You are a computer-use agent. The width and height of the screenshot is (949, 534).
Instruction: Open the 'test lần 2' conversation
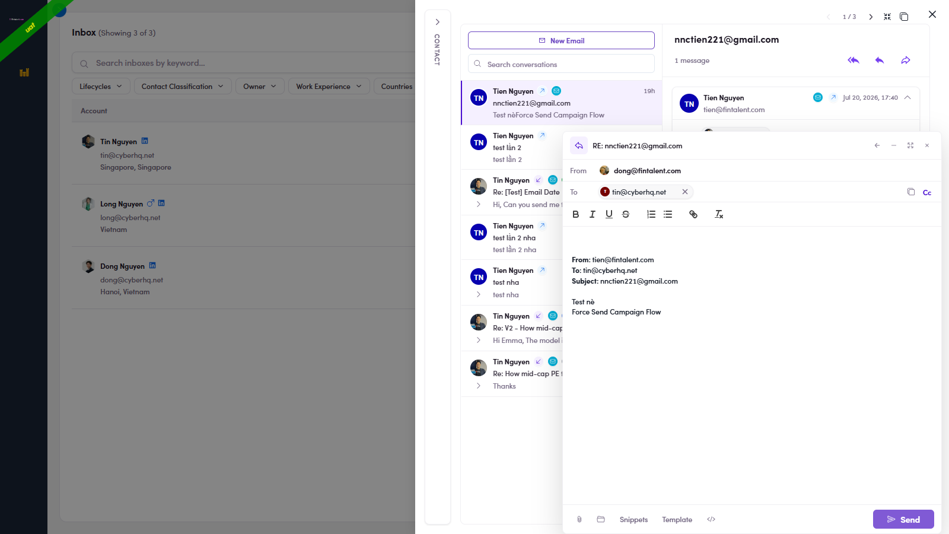(x=512, y=148)
